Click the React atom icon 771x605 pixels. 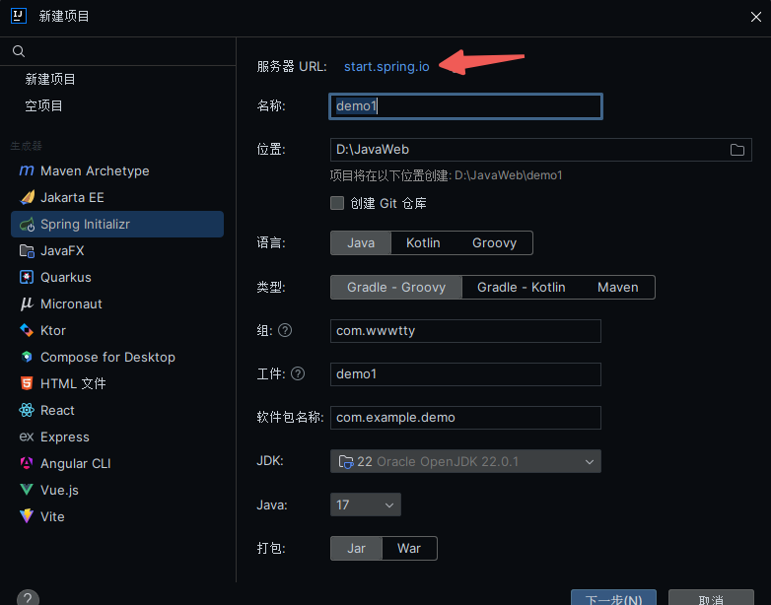[27, 410]
